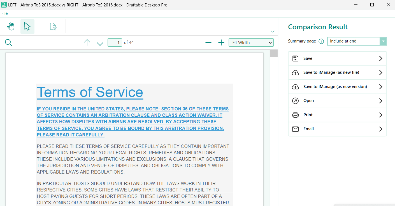This screenshot has height=206, width=395.
Task: Click the document vertical scrollbar thumb
Action: click(274, 53)
